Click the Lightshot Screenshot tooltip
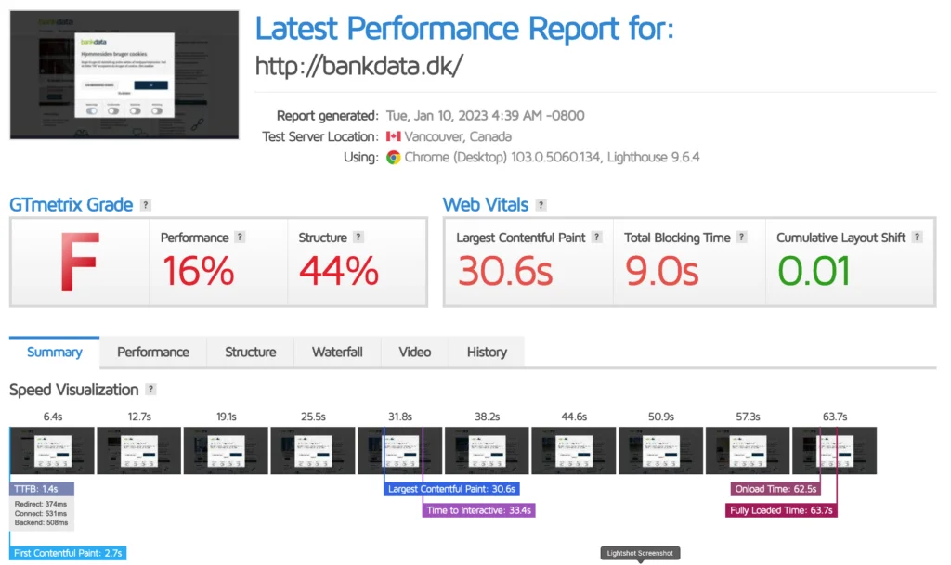Viewport: 951px width, 565px height. tap(640, 553)
